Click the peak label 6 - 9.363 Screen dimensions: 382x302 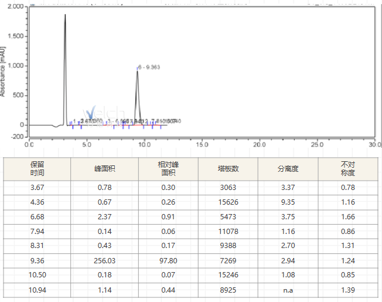149,67
